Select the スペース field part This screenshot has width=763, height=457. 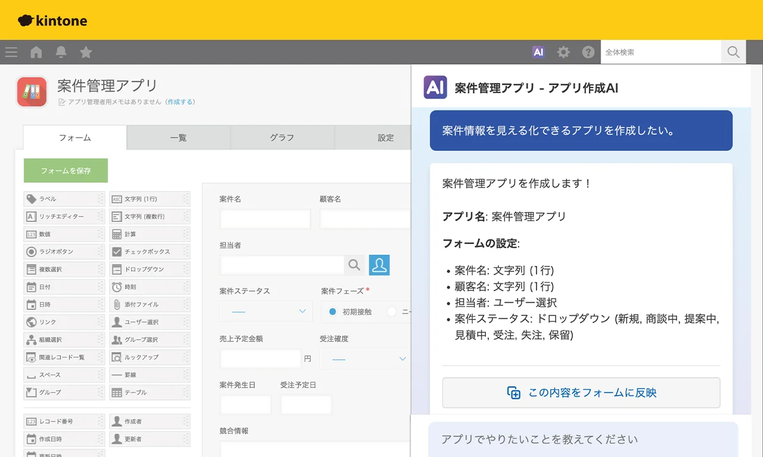click(x=64, y=375)
